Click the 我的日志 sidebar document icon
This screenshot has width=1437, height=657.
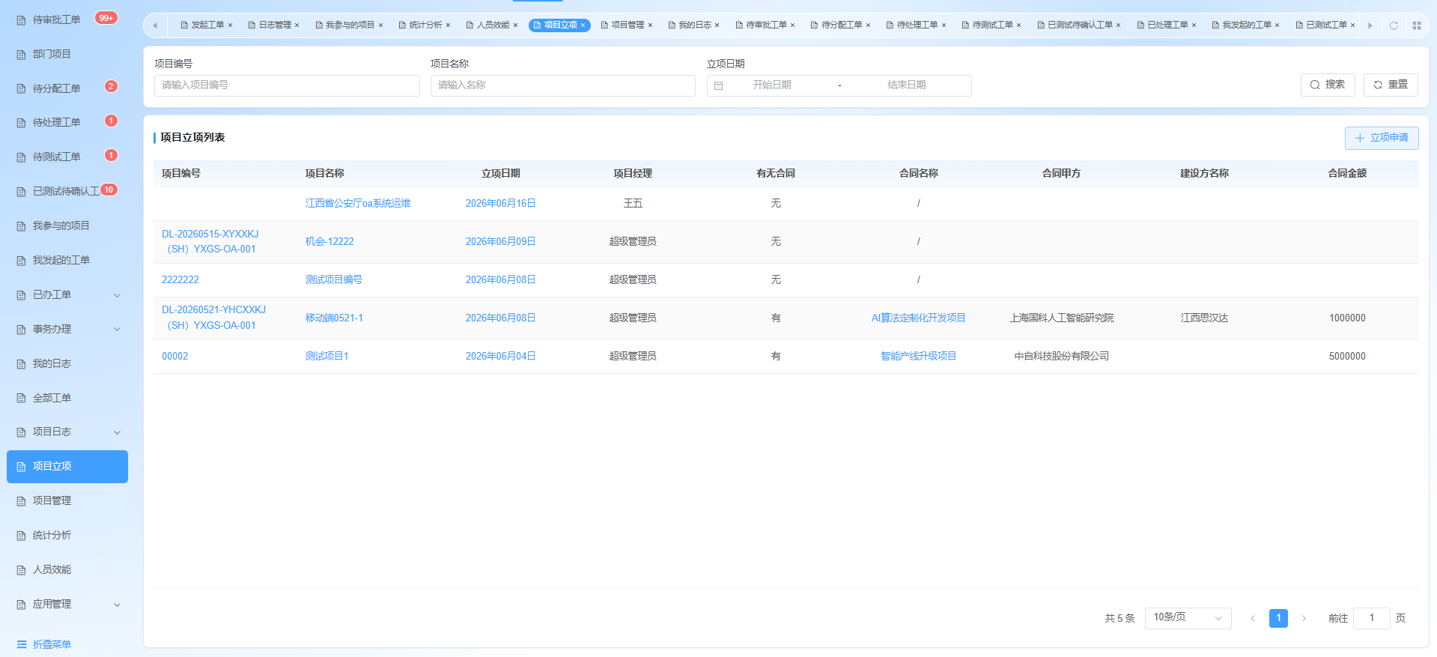point(21,364)
